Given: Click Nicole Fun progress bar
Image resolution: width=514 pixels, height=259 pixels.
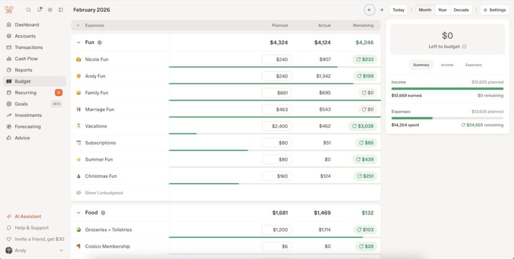Looking at the screenshot, I should 275,67.
